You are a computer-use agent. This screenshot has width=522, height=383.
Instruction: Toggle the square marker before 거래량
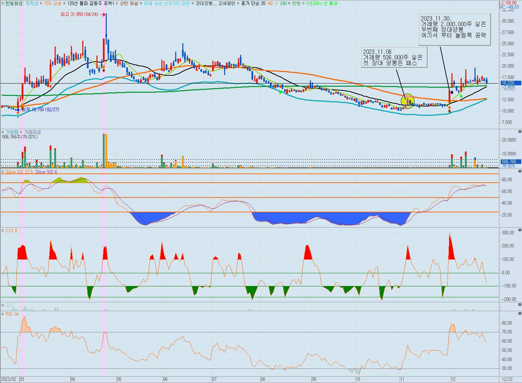point(3,132)
